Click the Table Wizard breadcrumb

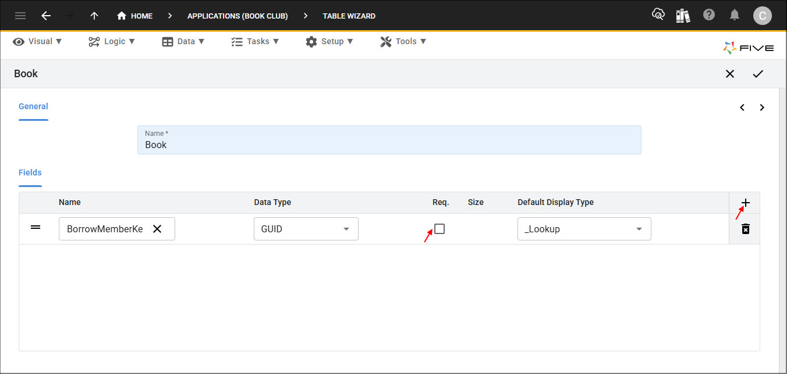[x=349, y=16]
